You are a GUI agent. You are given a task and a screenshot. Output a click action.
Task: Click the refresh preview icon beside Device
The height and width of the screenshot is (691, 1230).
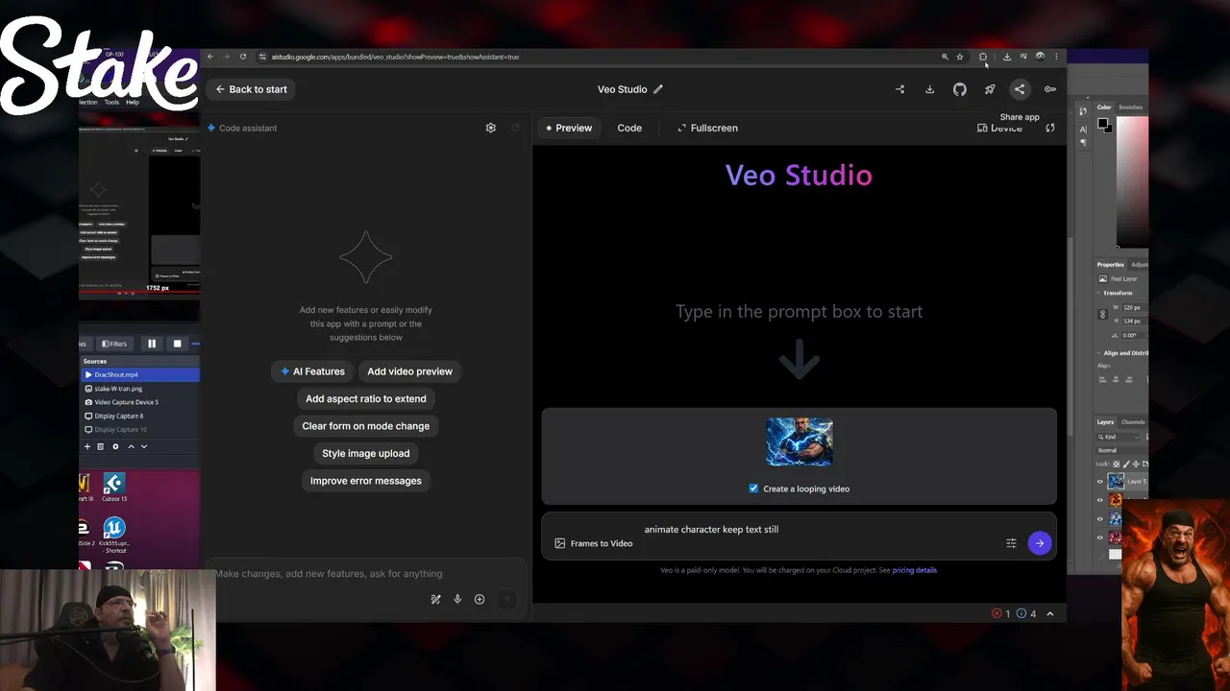(x=1050, y=128)
